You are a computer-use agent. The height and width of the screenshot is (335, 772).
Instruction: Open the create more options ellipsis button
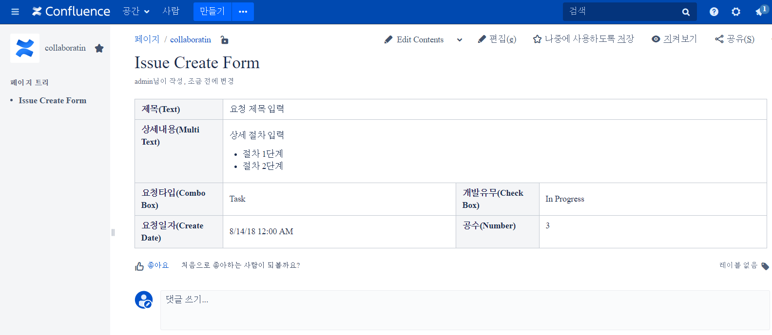pos(243,12)
